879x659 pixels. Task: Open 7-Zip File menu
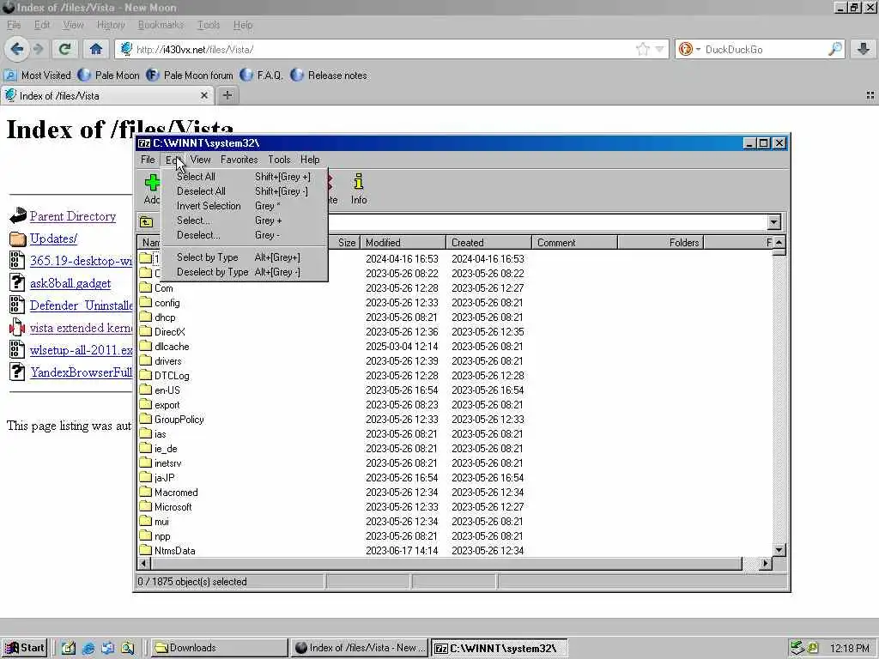click(148, 160)
